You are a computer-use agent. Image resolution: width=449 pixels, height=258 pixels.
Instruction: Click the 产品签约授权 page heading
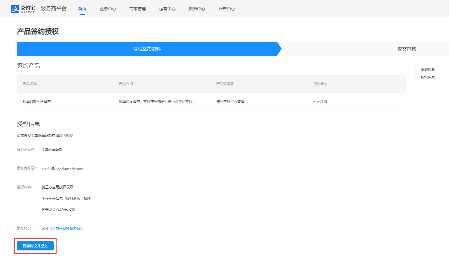click(38, 31)
